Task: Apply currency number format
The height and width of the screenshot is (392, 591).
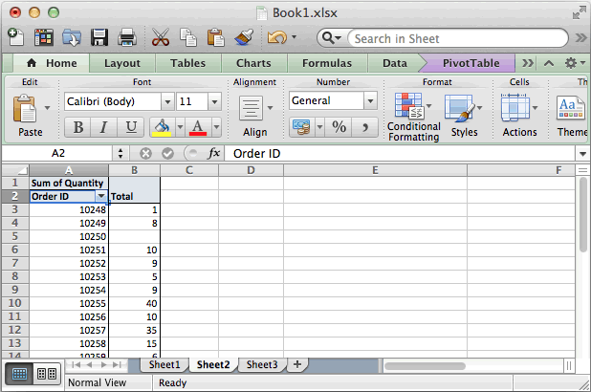Action: point(301,127)
